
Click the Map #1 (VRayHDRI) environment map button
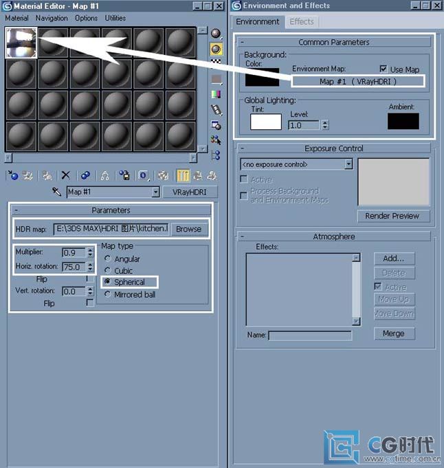click(x=358, y=82)
